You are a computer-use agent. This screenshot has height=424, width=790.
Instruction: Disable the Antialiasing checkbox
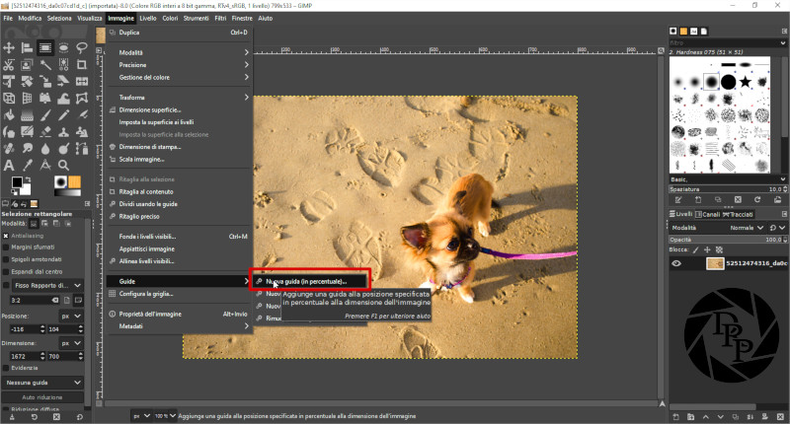6,237
